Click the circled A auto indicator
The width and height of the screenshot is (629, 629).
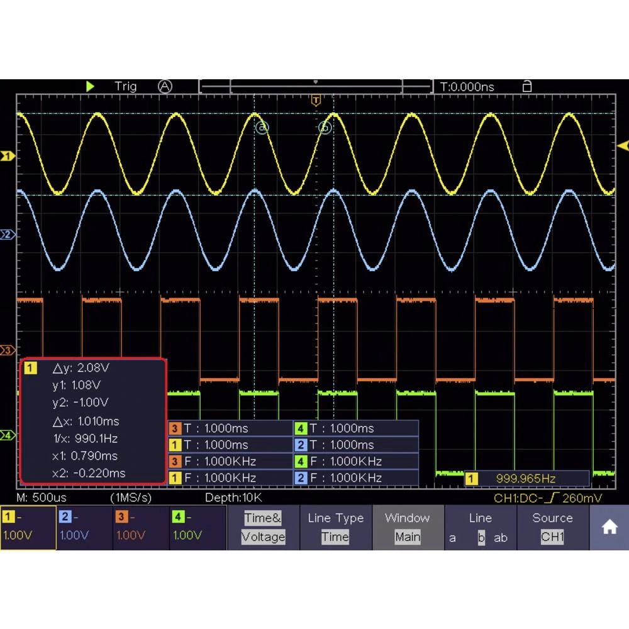pyautogui.click(x=165, y=86)
